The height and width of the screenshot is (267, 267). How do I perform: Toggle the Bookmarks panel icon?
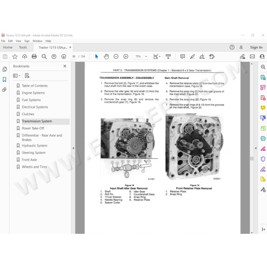pyautogui.click(x=5, y=79)
